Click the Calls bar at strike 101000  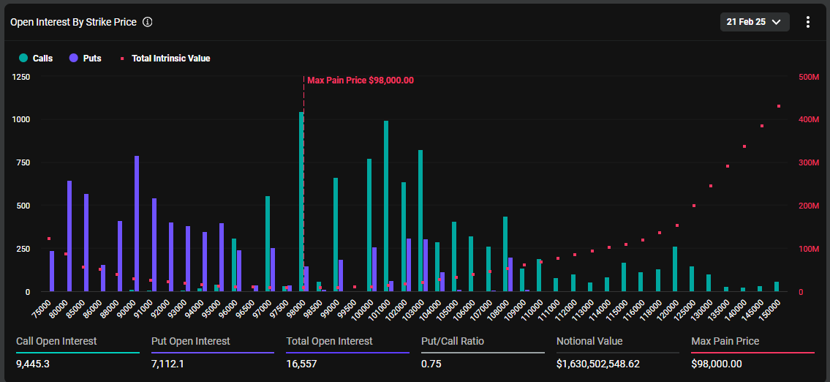(x=386, y=206)
